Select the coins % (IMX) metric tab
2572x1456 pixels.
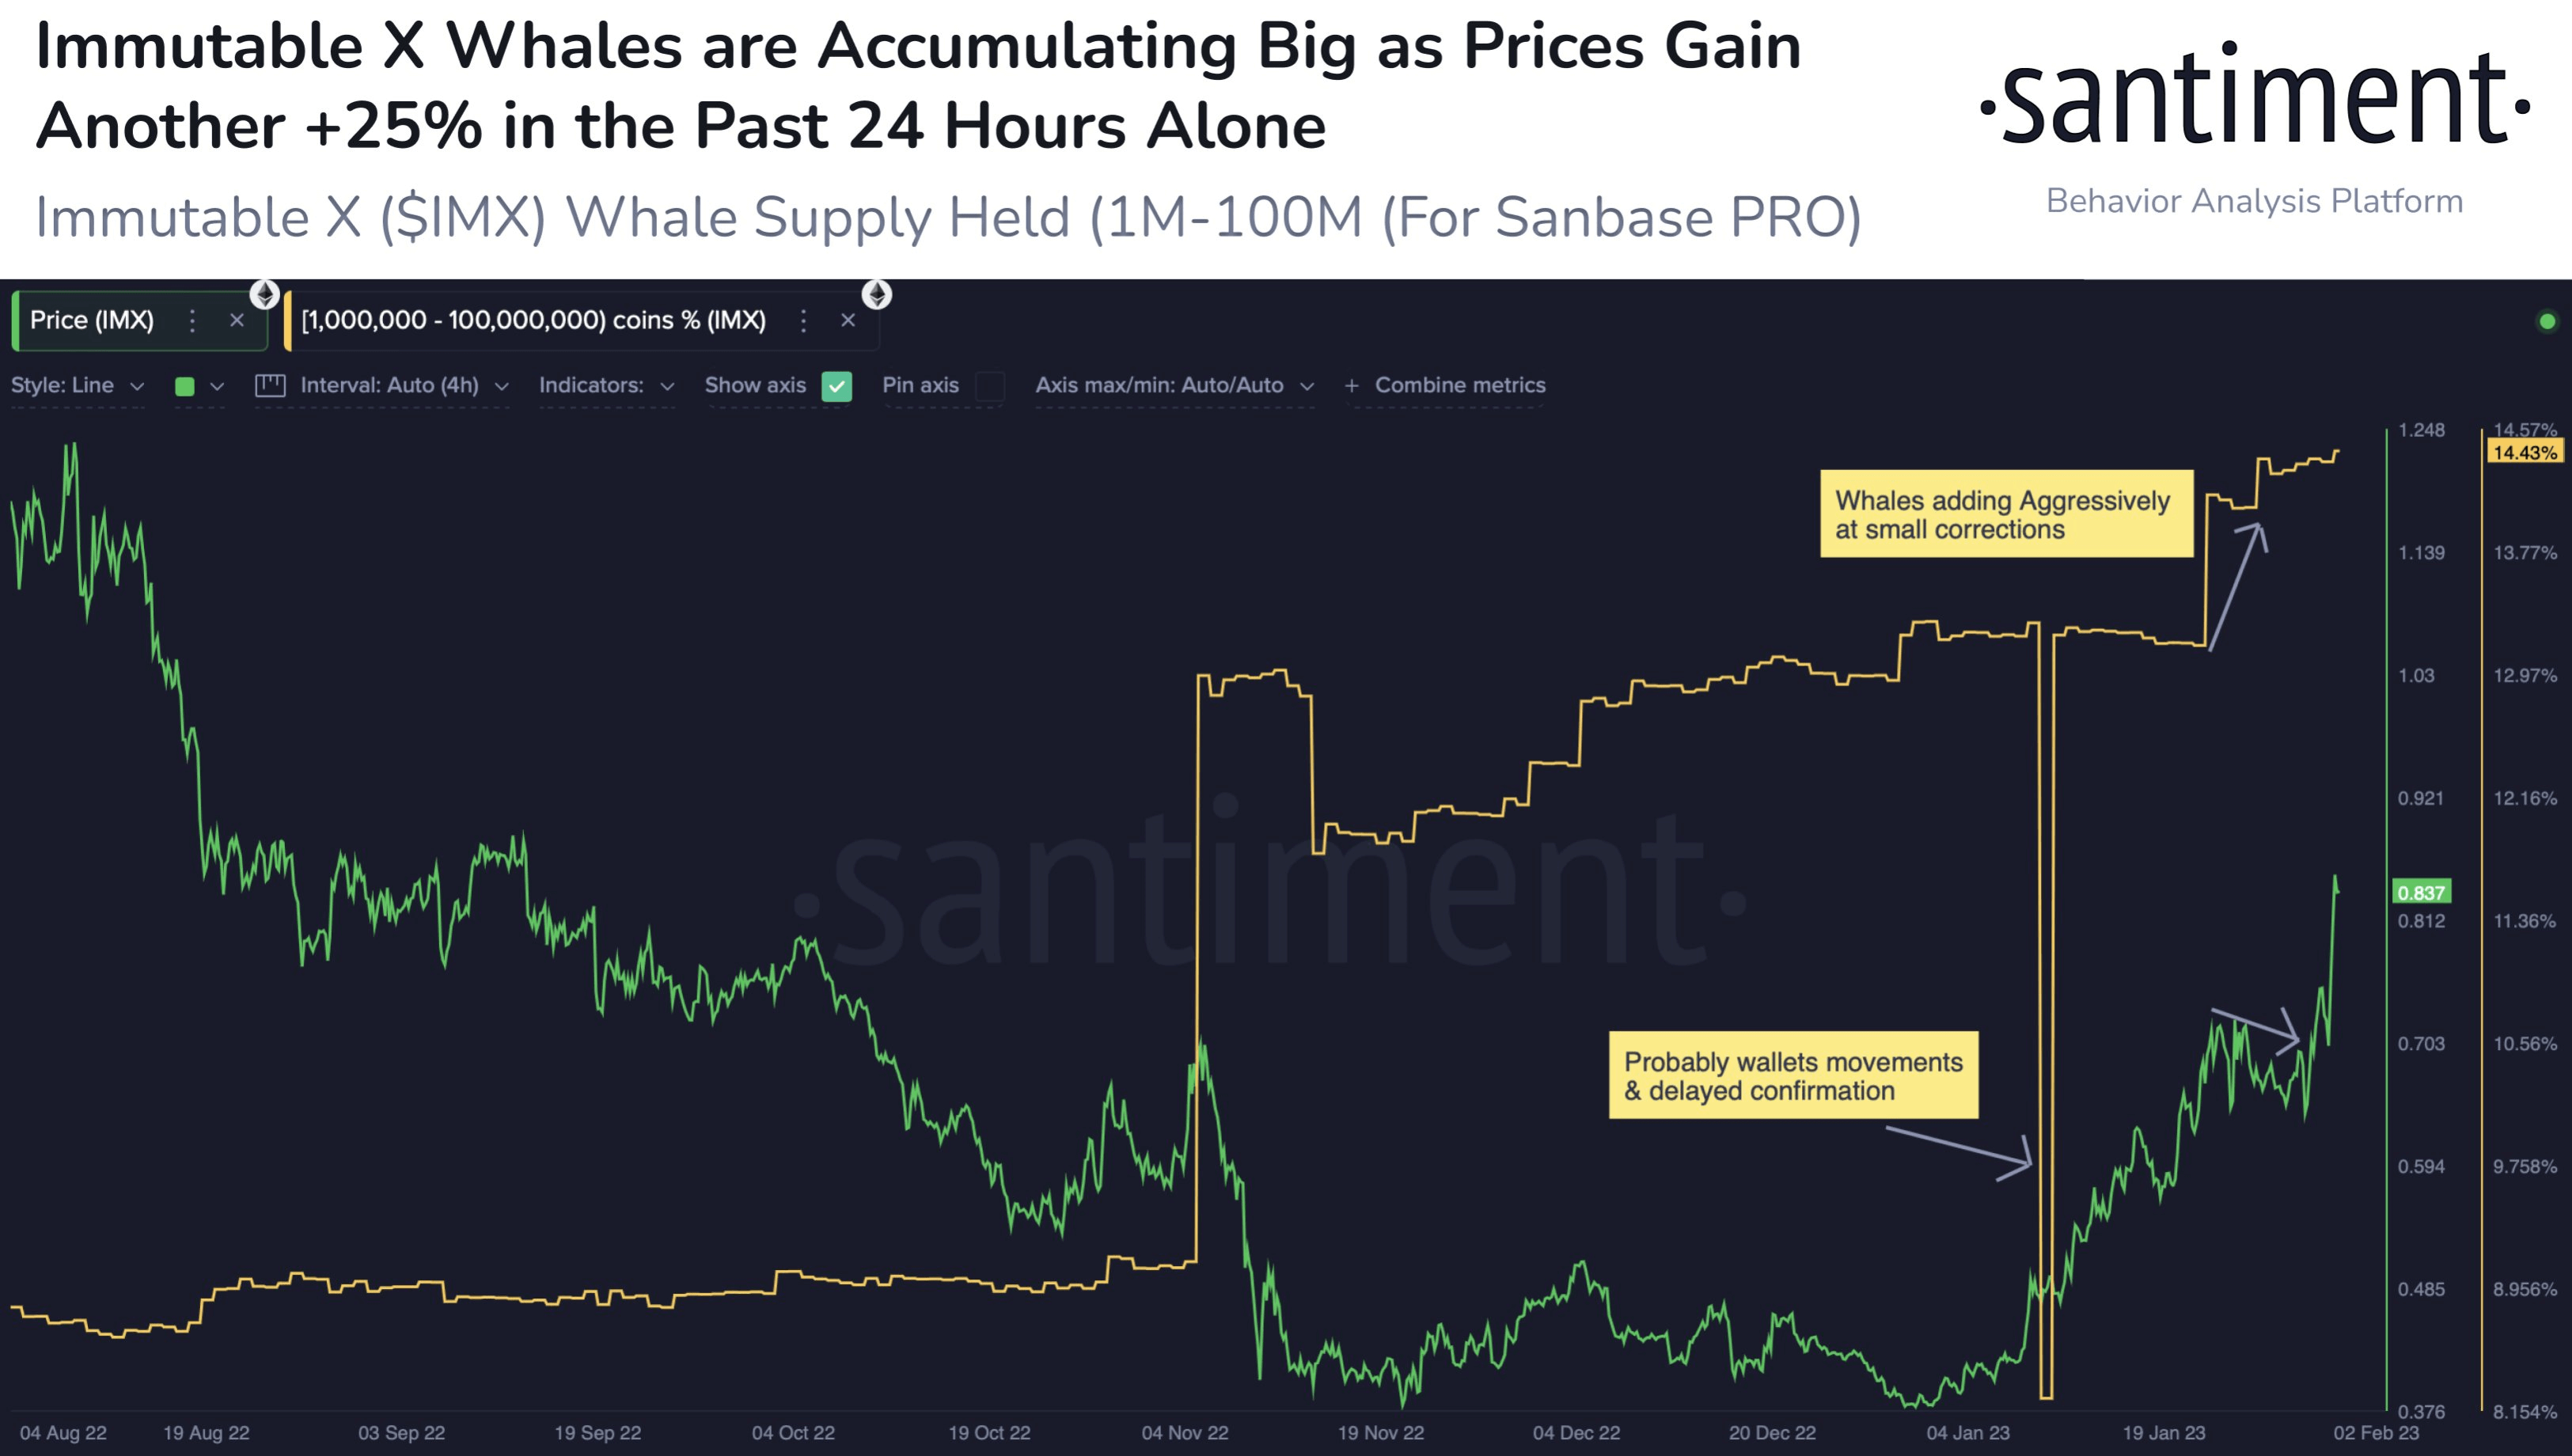533,320
